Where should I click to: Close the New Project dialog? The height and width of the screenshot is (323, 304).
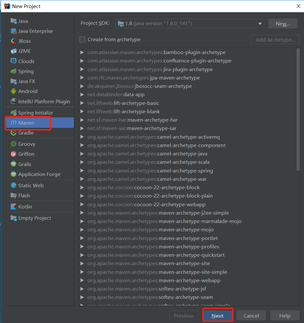[x=299, y=6]
